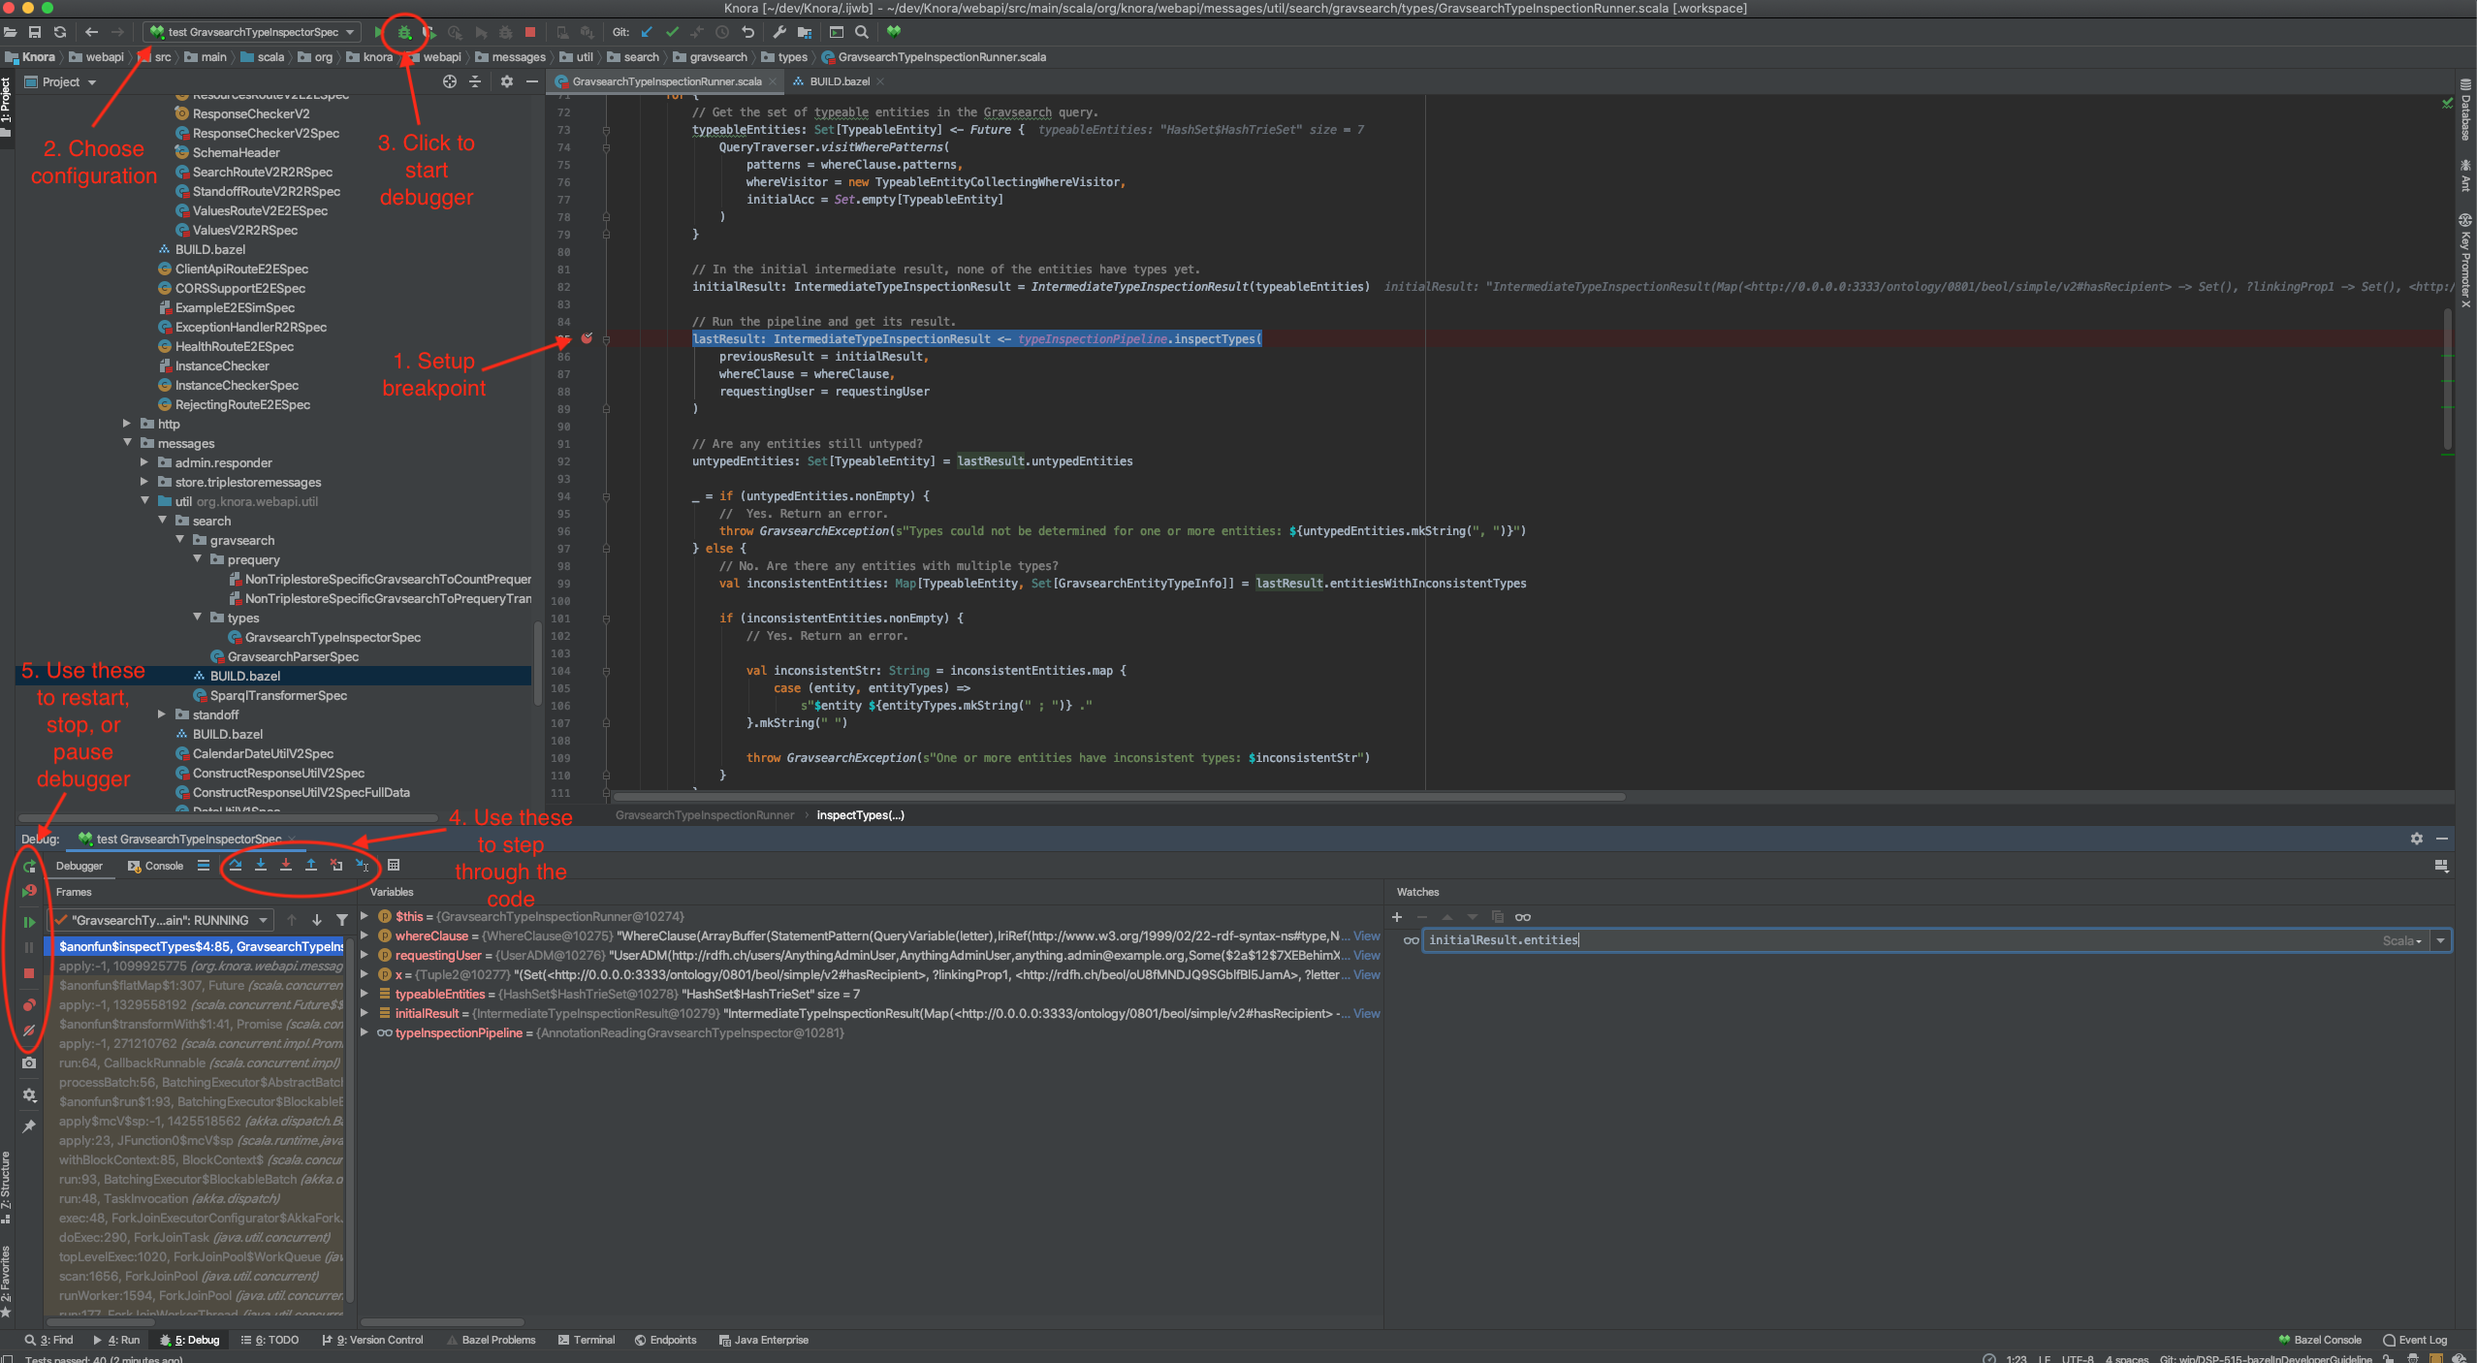Click the stop debugger icon

click(x=25, y=973)
